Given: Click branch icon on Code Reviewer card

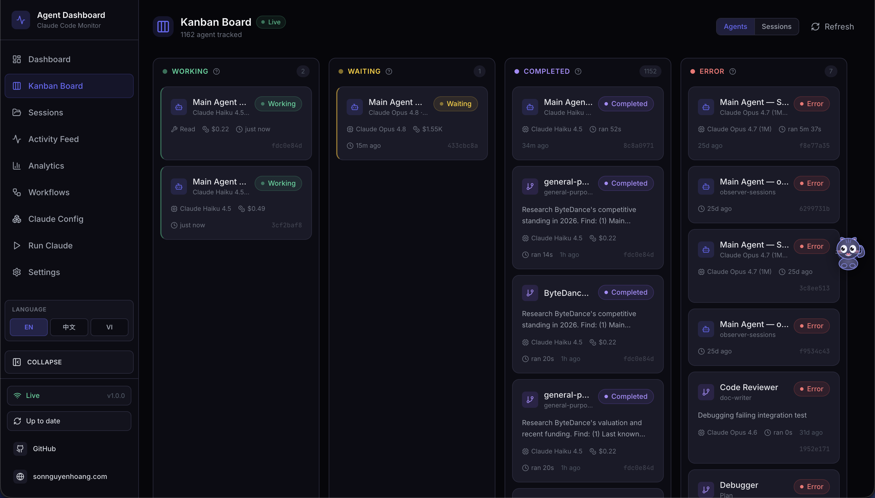Looking at the screenshot, I should pyautogui.click(x=706, y=392).
